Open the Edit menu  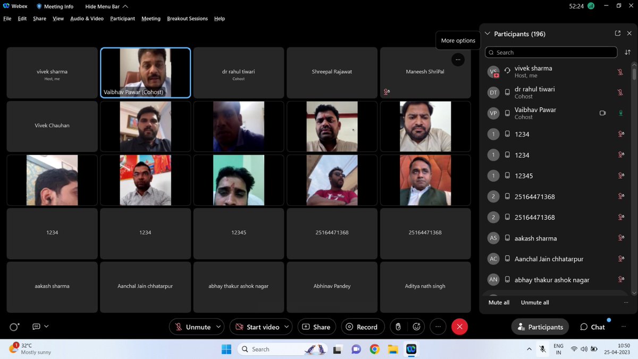(x=22, y=18)
